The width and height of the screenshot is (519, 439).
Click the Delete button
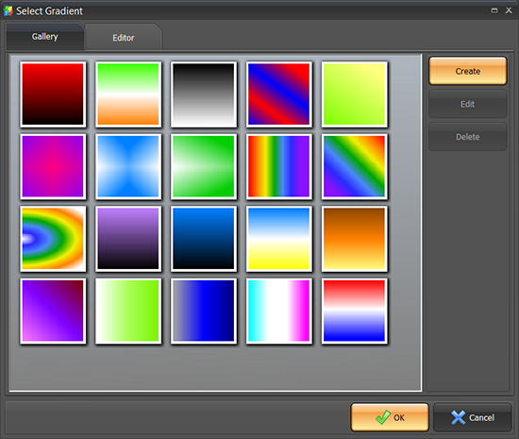tap(468, 137)
